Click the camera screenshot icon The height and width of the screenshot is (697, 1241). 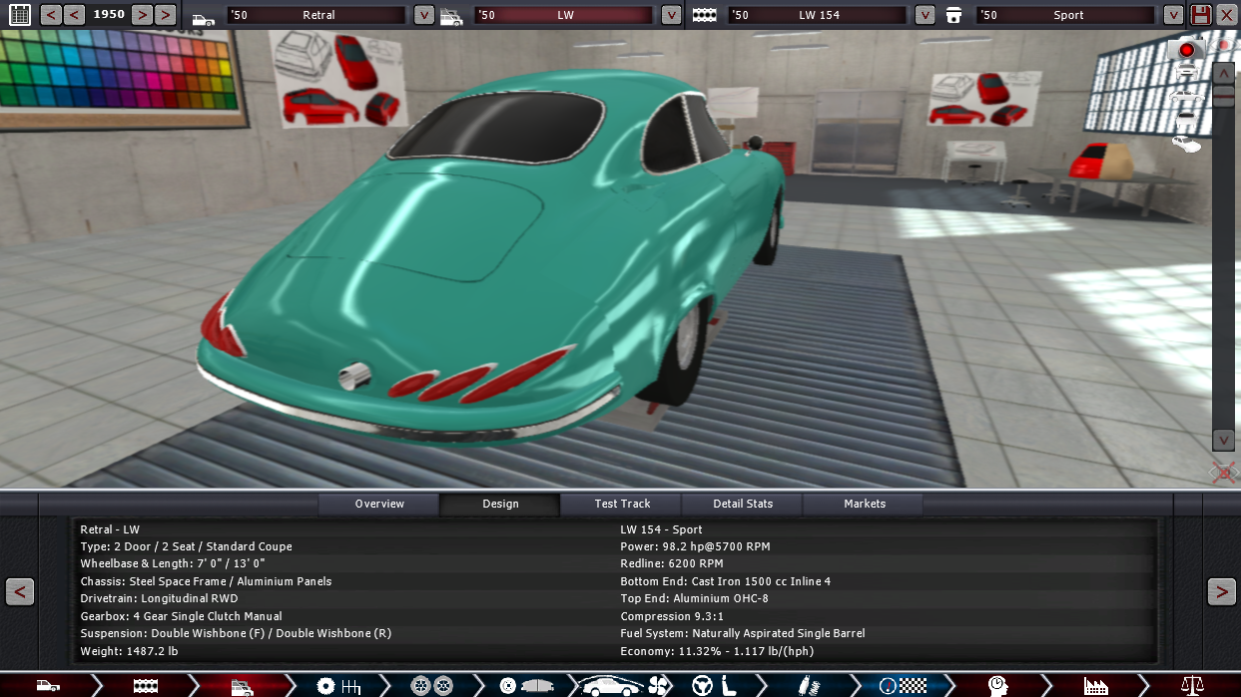1186,49
